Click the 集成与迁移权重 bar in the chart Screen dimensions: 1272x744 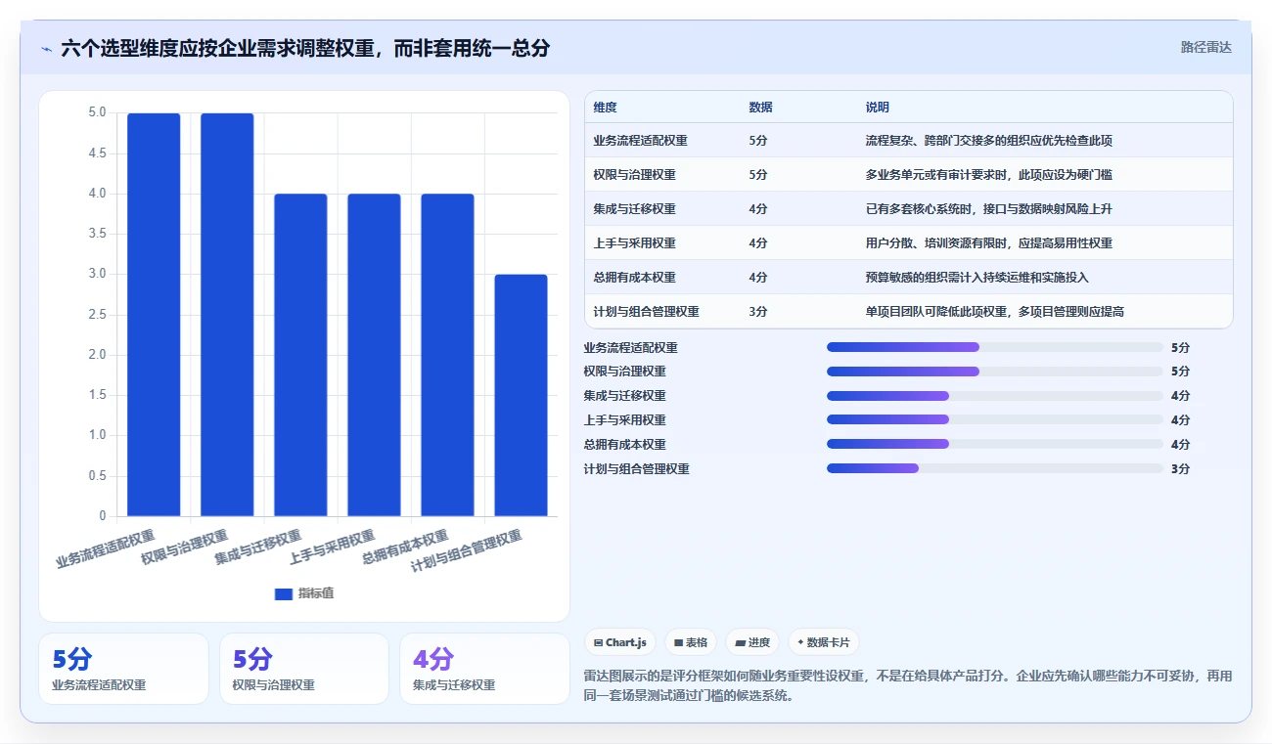[x=300, y=355]
